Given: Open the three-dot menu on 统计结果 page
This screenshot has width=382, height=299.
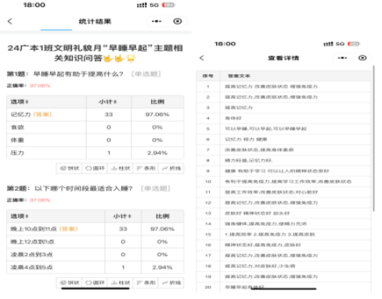Looking at the screenshot, I should 157,21.
